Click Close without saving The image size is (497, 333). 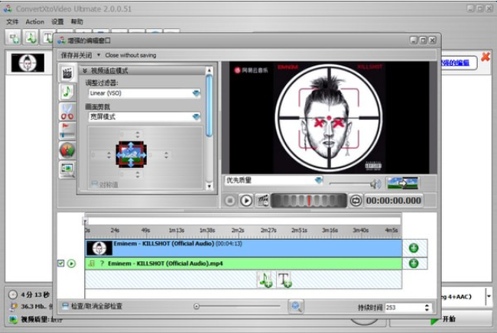pos(131,55)
